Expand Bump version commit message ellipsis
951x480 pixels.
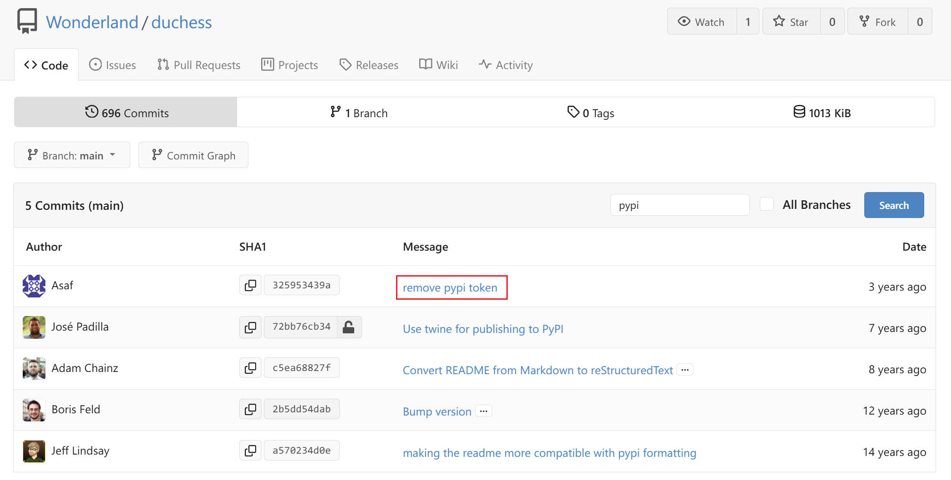(484, 411)
